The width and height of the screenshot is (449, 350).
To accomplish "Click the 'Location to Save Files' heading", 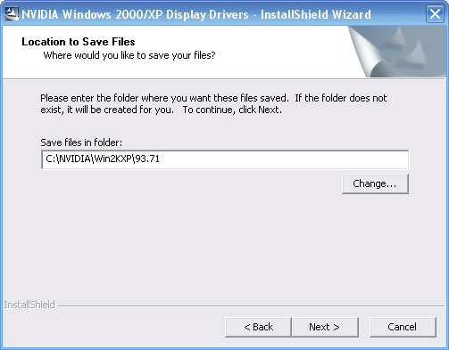I will point(79,42).
